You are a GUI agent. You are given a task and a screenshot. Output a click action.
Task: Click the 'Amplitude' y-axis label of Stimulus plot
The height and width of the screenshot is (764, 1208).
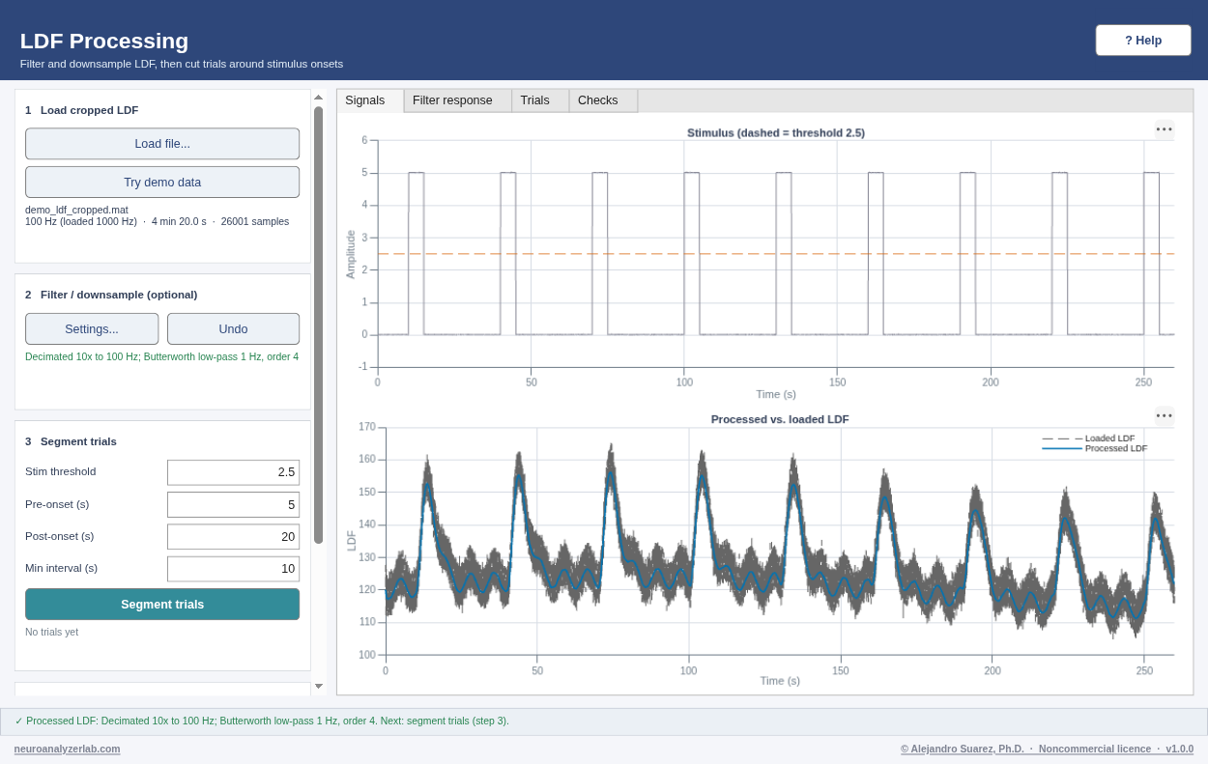(351, 254)
